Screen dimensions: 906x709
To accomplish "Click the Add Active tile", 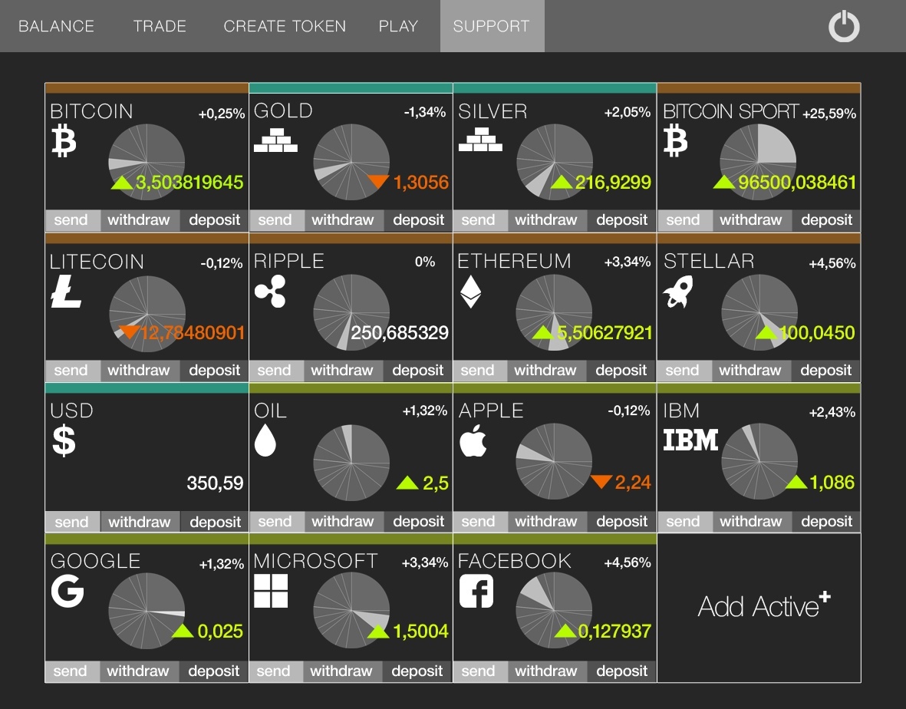I will tap(759, 607).
